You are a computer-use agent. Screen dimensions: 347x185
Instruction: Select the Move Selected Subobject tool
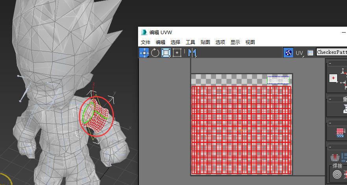click(x=144, y=53)
